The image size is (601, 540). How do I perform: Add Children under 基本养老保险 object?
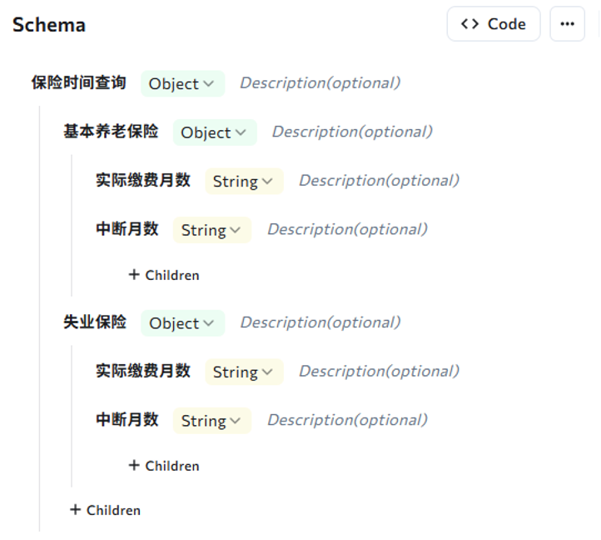tap(164, 275)
